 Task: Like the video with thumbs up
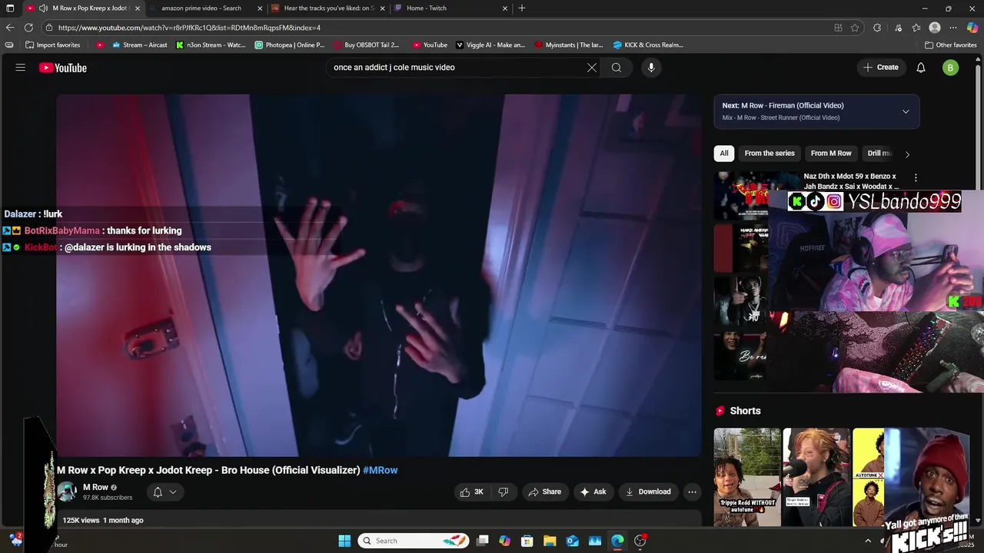click(x=472, y=492)
